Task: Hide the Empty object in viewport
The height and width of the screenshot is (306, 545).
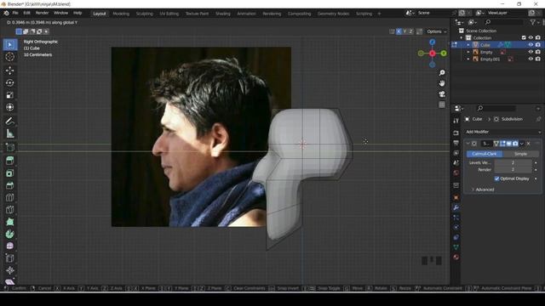Action: click(x=531, y=52)
